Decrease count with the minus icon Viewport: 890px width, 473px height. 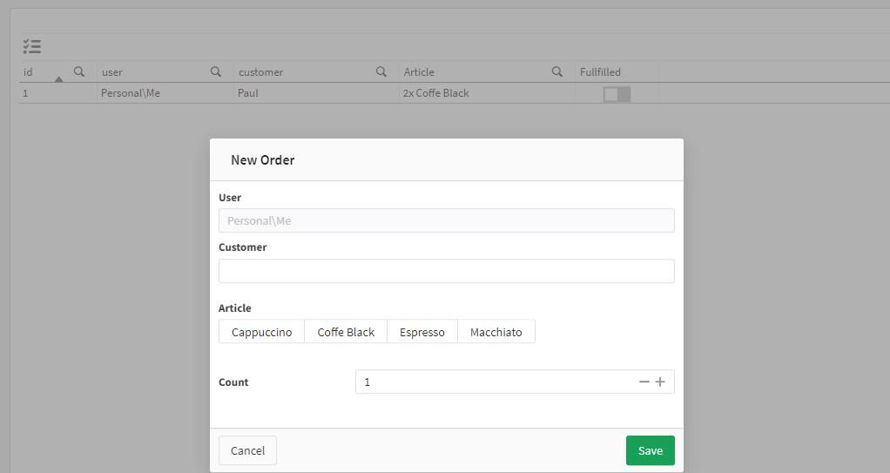[644, 382]
